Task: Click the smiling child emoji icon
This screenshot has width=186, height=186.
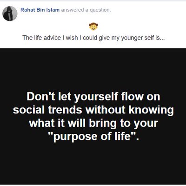Action: point(93,27)
